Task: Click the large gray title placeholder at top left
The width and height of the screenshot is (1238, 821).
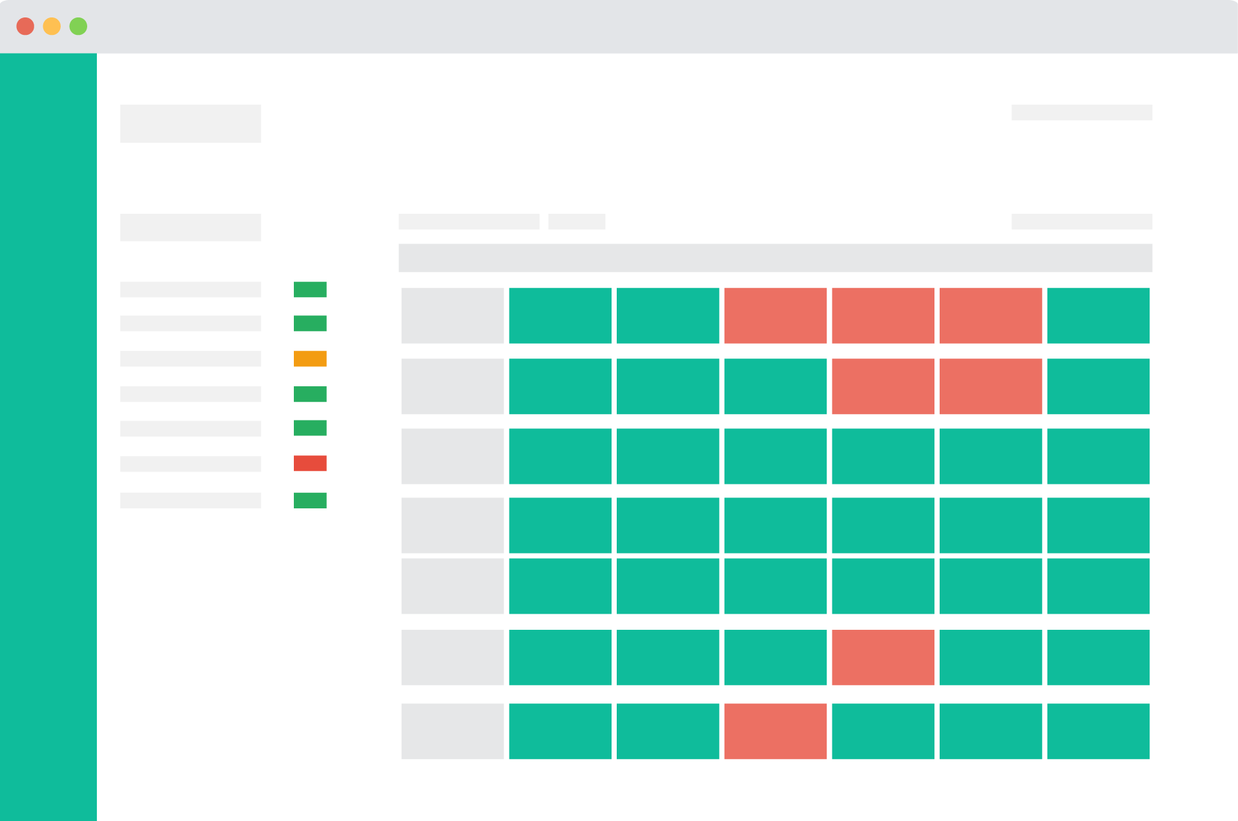Action: point(191,123)
